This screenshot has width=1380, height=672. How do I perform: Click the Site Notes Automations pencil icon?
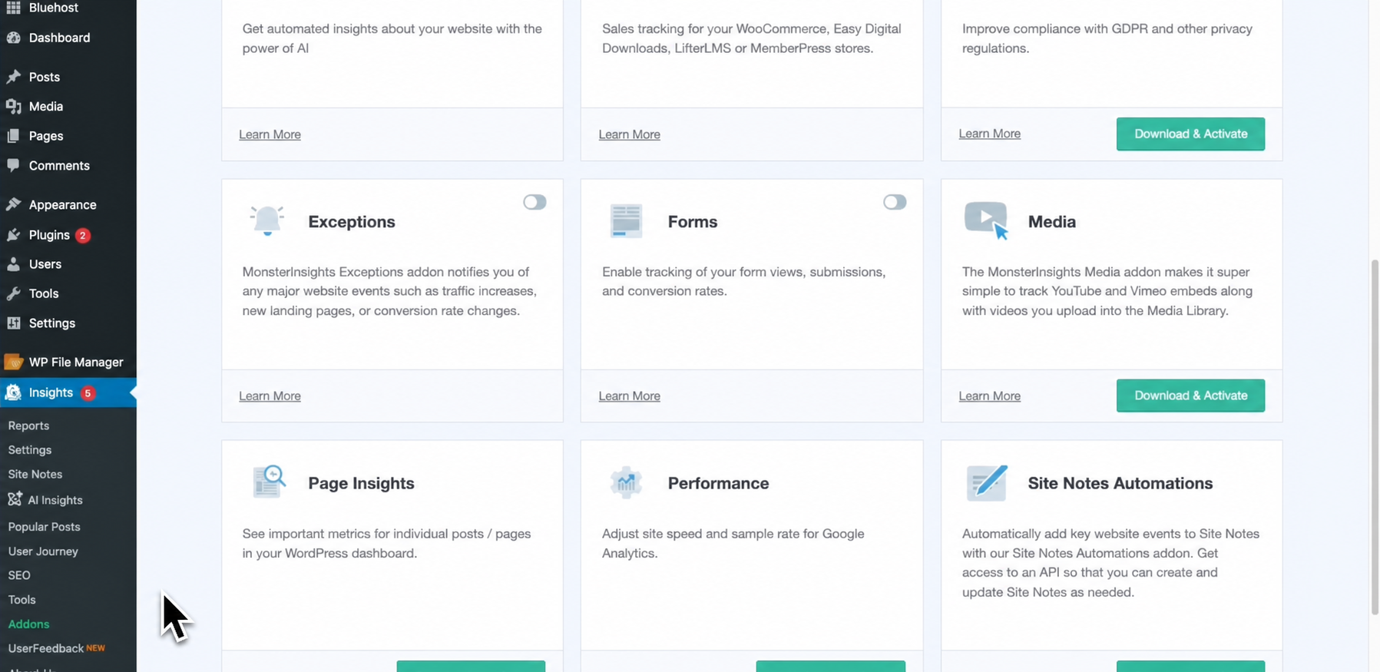(x=987, y=483)
